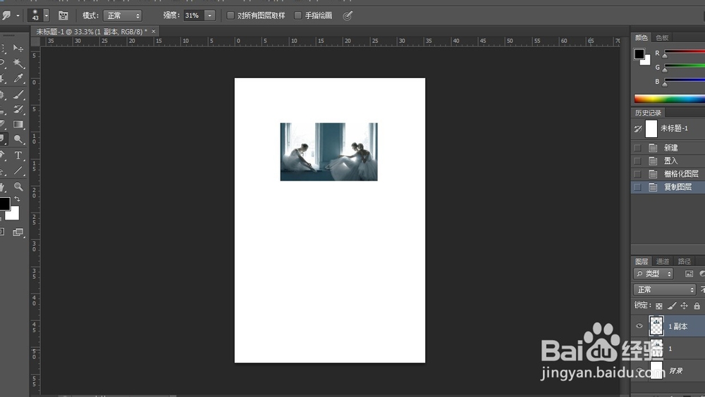Screen dimensions: 705x397
Task: Click the R channel slider track
Action: click(685, 52)
